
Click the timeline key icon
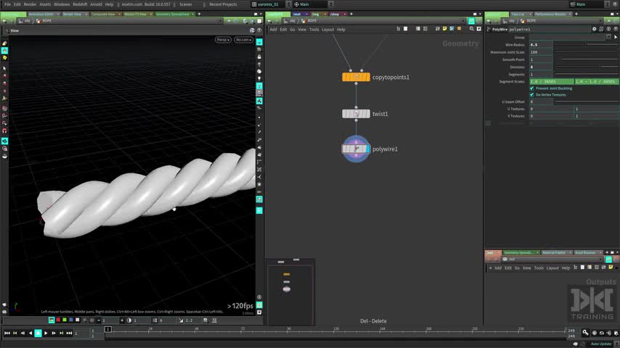[585, 333]
